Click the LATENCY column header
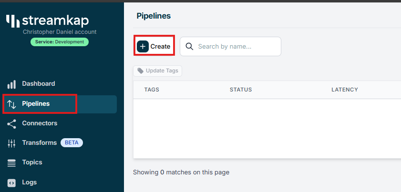The width and height of the screenshot is (401, 192). click(x=345, y=90)
